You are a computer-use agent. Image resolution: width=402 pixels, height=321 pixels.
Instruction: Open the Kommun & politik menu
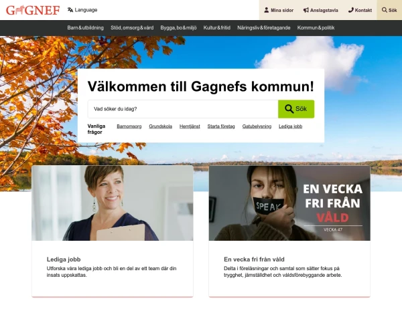[x=316, y=27]
